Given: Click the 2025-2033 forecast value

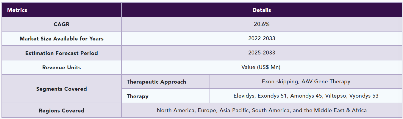Looking at the screenshot, I should [262, 53].
